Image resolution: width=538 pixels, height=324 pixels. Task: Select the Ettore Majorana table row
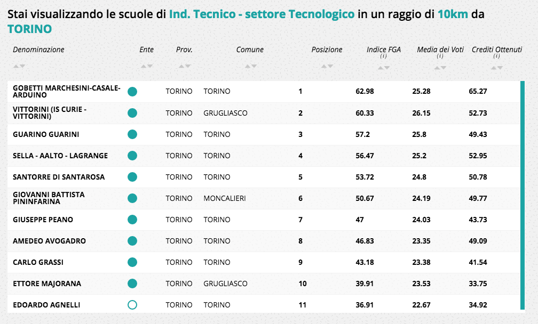(267, 283)
